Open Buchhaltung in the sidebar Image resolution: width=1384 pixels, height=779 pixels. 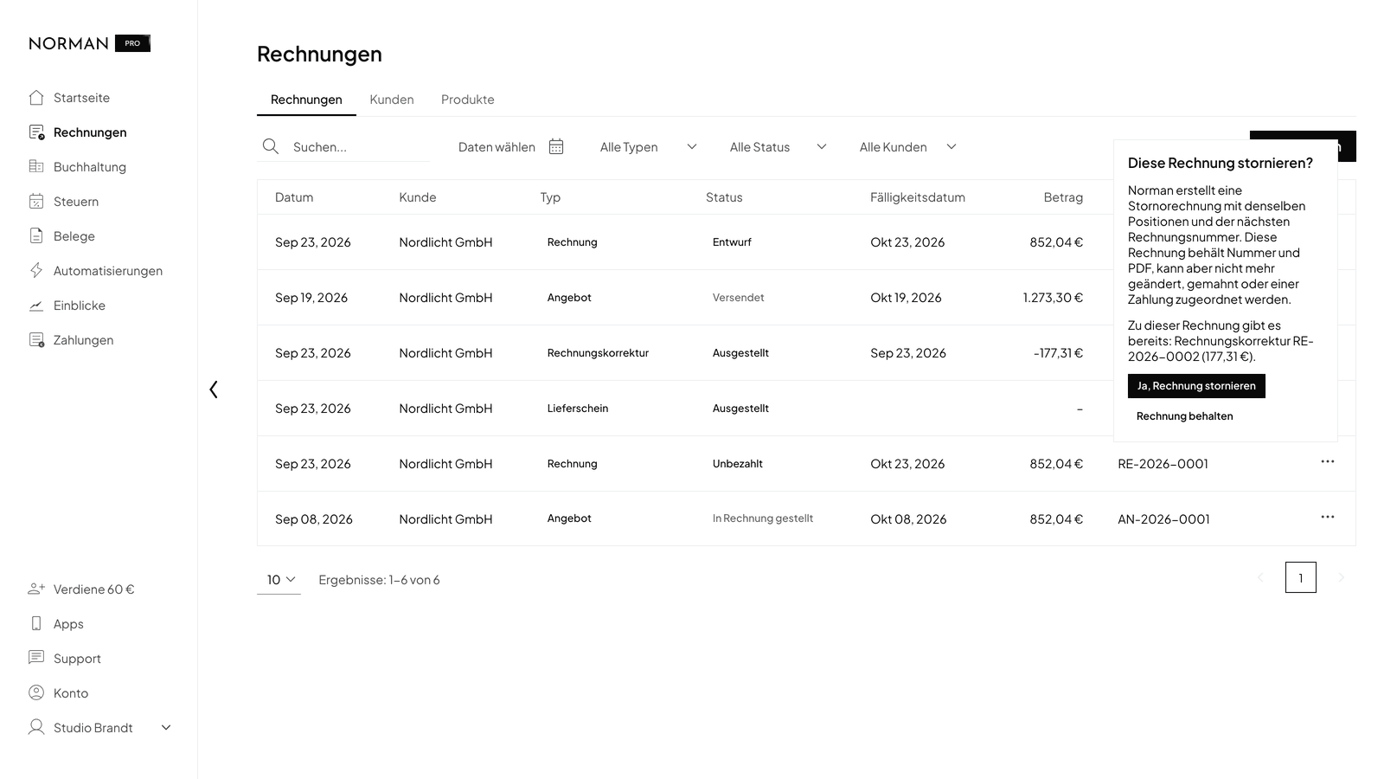(77, 167)
